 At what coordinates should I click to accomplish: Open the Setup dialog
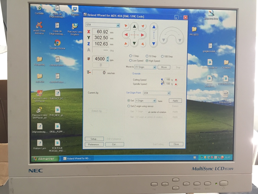tap(94, 139)
